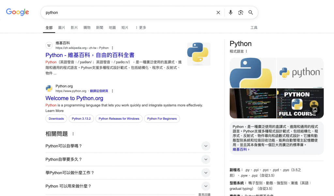Viewport: 334px width, 196px height.
Task: Click the Wikipedia URL breadcrumb zh.wikipedia.org
Action: (x=82, y=48)
